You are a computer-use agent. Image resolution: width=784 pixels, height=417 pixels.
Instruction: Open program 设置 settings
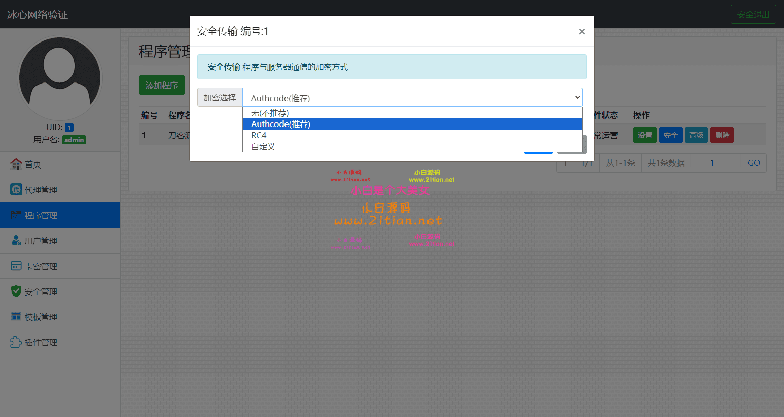[645, 135]
